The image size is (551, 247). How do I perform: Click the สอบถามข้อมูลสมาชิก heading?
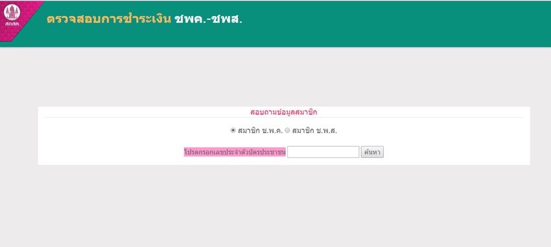[283, 113]
